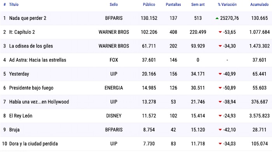272x152 pixels.
Task: Select the La odisea de los giles row
Action: pos(136,46)
